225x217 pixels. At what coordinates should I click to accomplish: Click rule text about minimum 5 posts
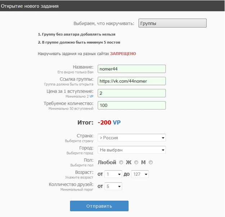[79, 42]
